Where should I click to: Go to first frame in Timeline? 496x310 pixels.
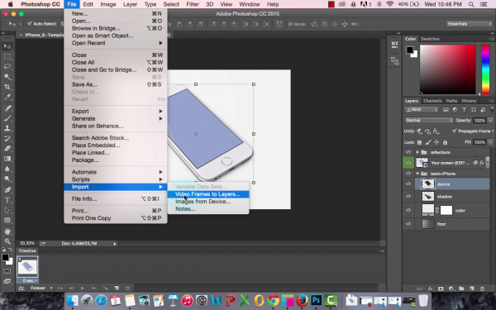coord(60,289)
